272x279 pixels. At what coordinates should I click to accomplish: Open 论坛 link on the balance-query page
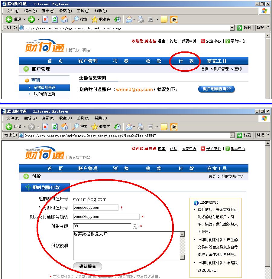[173, 41]
